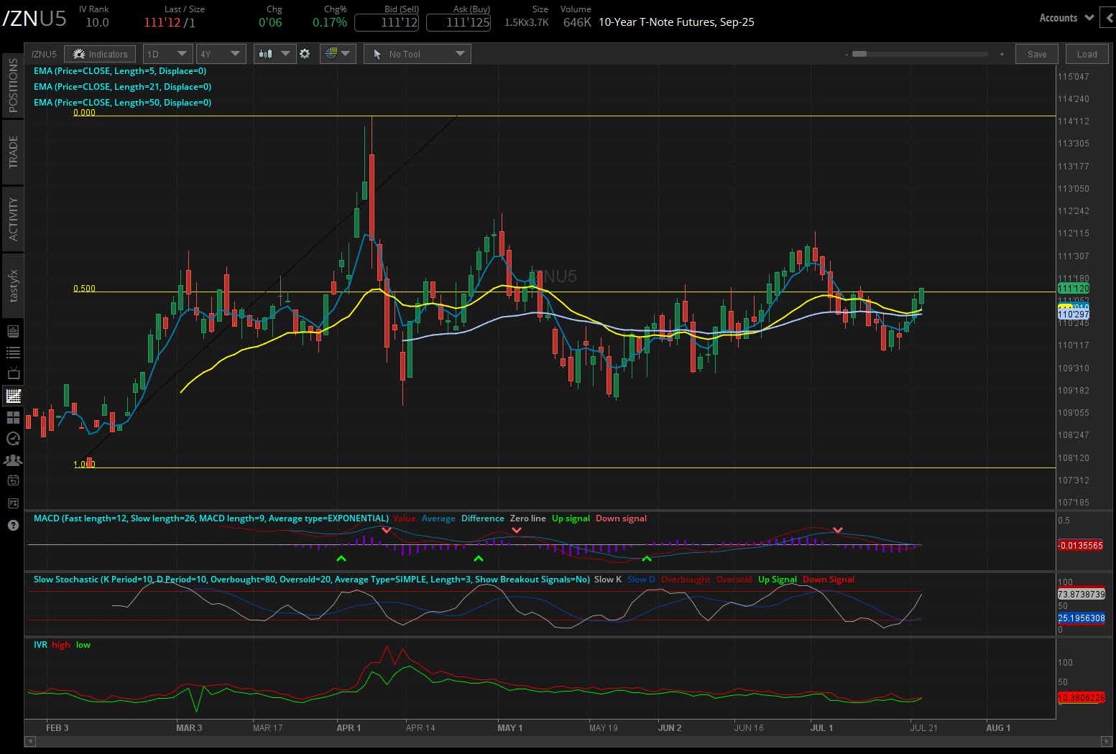Click the tastytrade live TV icon
The image size is (1116, 754).
[13, 373]
